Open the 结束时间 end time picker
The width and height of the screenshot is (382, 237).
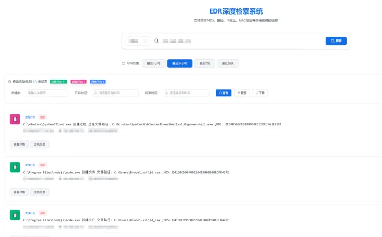(186, 93)
